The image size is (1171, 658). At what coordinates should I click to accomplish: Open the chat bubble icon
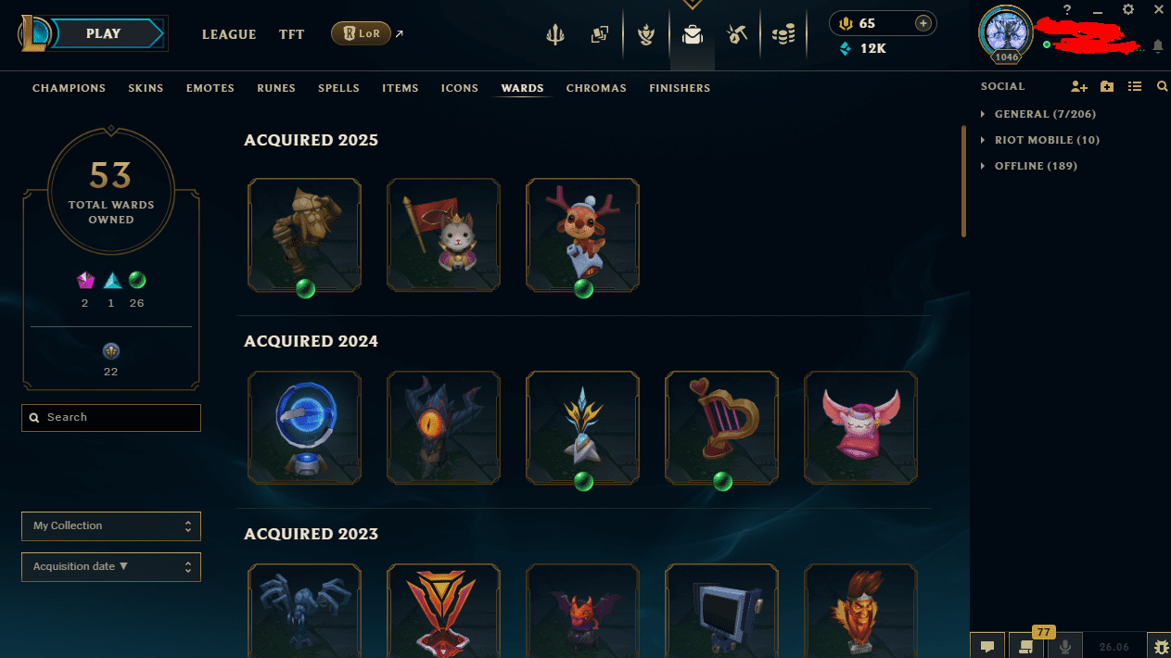(x=987, y=646)
